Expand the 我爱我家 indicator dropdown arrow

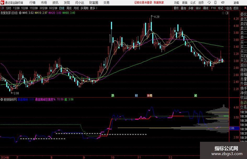tap(20, 13)
